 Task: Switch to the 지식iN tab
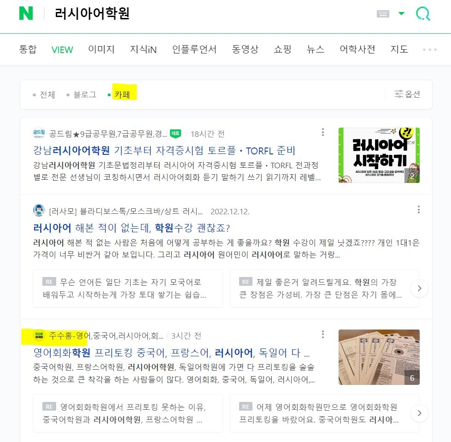pos(143,49)
